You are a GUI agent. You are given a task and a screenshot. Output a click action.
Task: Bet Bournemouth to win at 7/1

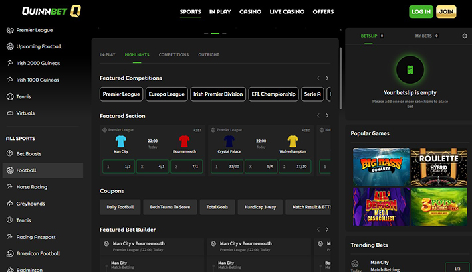pyautogui.click(x=187, y=167)
